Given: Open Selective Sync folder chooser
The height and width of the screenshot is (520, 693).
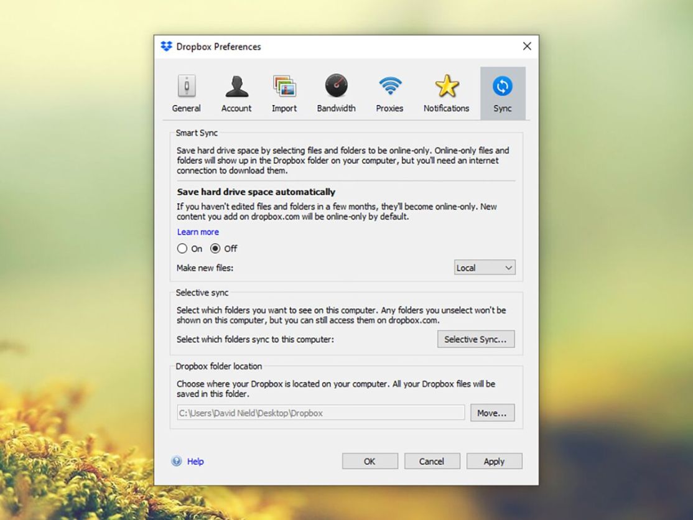Looking at the screenshot, I should tap(476, 339).
